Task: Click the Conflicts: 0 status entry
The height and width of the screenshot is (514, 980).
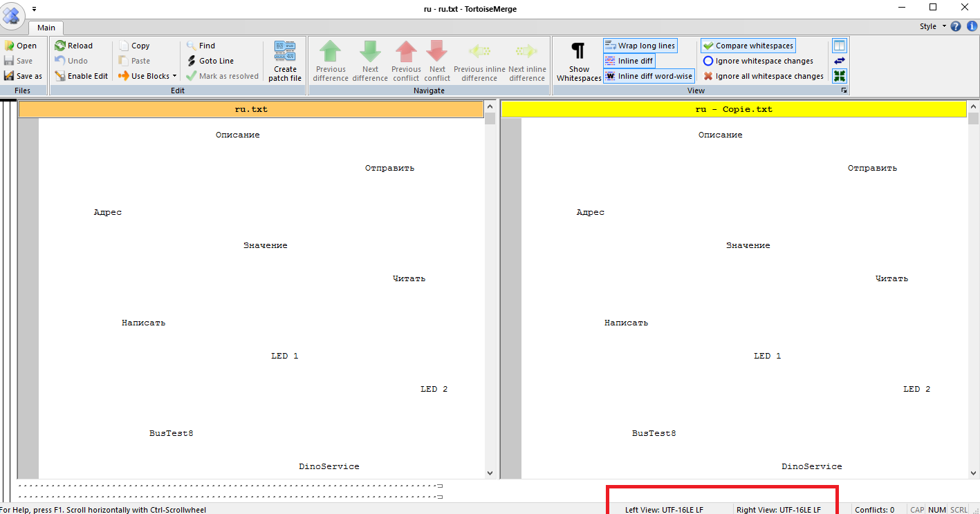Action: (x=874, y=510)
